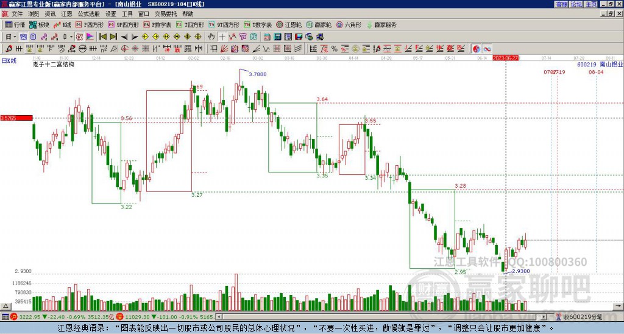Screen dimensions: 624x334
Task: Open the 交易委托 menu
Action: 166,14
